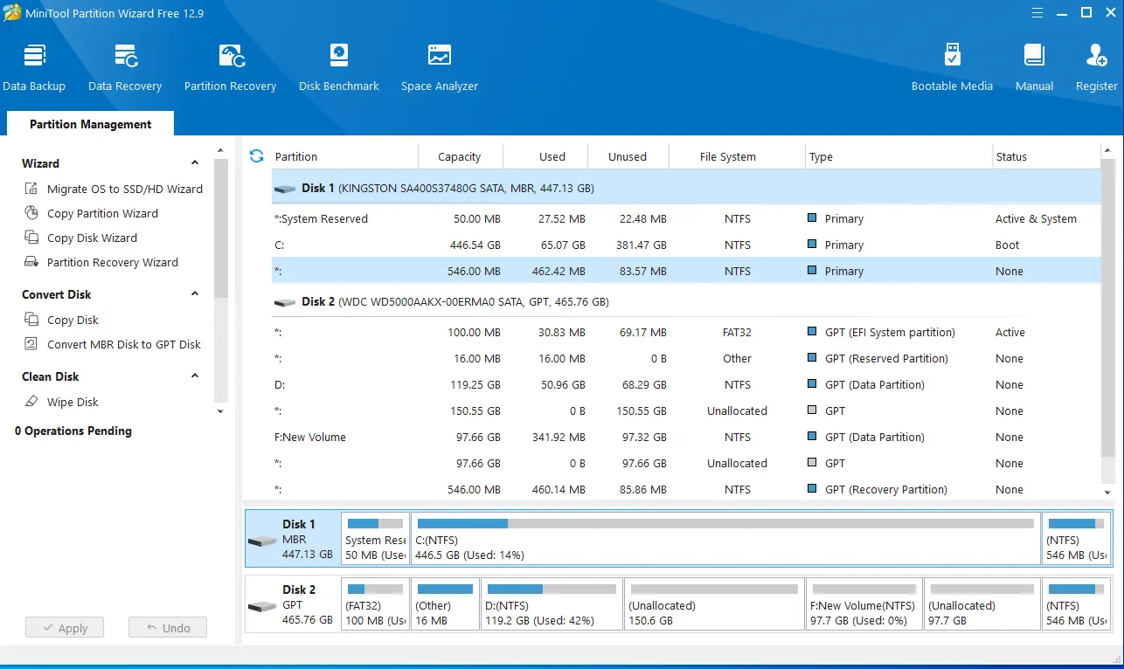This screenshot has width=1124, height=669.
Task: Select the D:(NTFS) block in disk map
Action: point(552,603)
